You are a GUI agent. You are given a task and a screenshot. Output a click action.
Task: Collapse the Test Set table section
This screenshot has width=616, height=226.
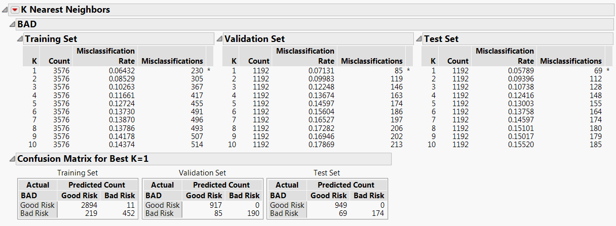pos(419,39)
